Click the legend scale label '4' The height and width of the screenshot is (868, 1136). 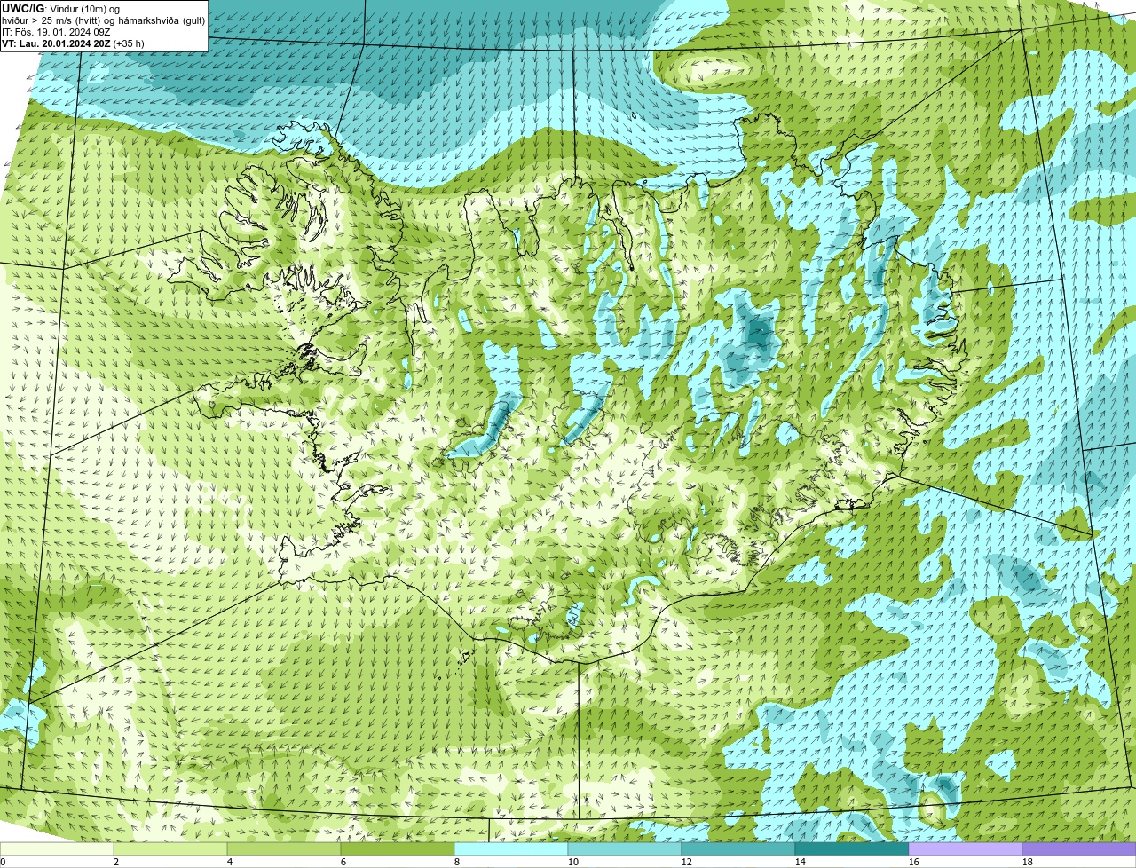[230, 862]
